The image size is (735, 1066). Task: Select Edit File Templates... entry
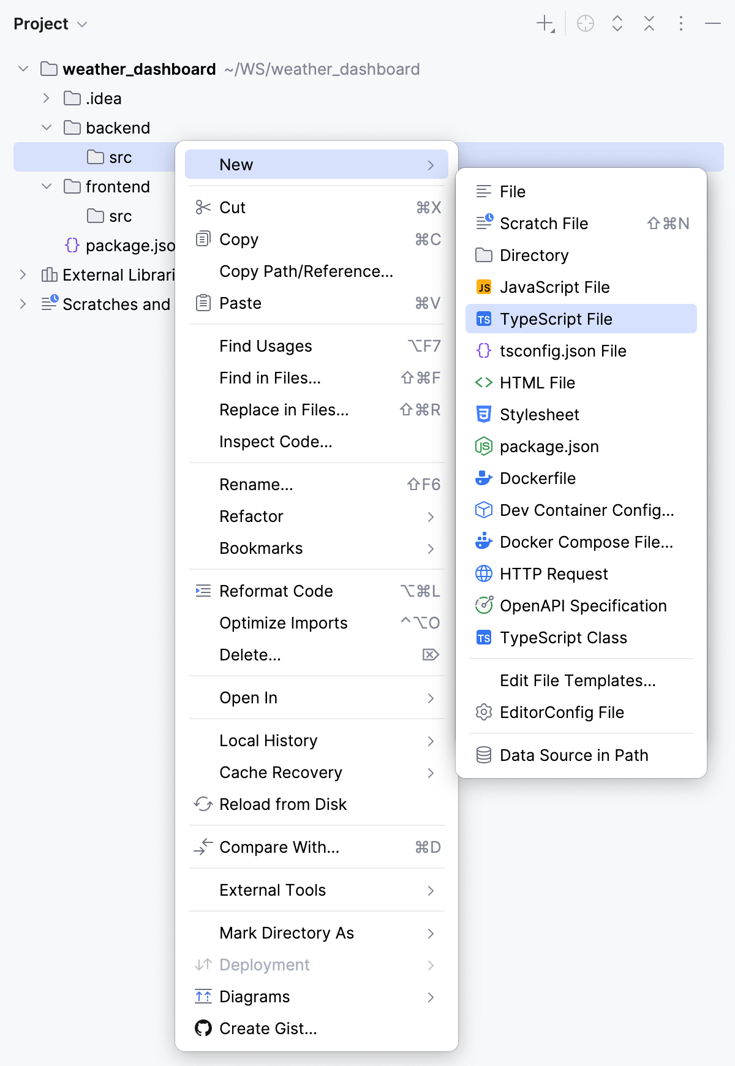click(x=581, y=680)
